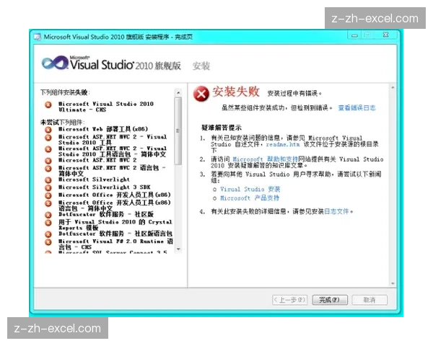433x346 pixels.
Task: Click the 取消 cancel button
Action: coord(369,300)
